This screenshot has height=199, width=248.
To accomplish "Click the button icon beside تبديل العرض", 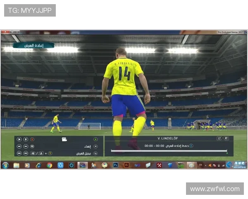I will (x=95, y=153).
